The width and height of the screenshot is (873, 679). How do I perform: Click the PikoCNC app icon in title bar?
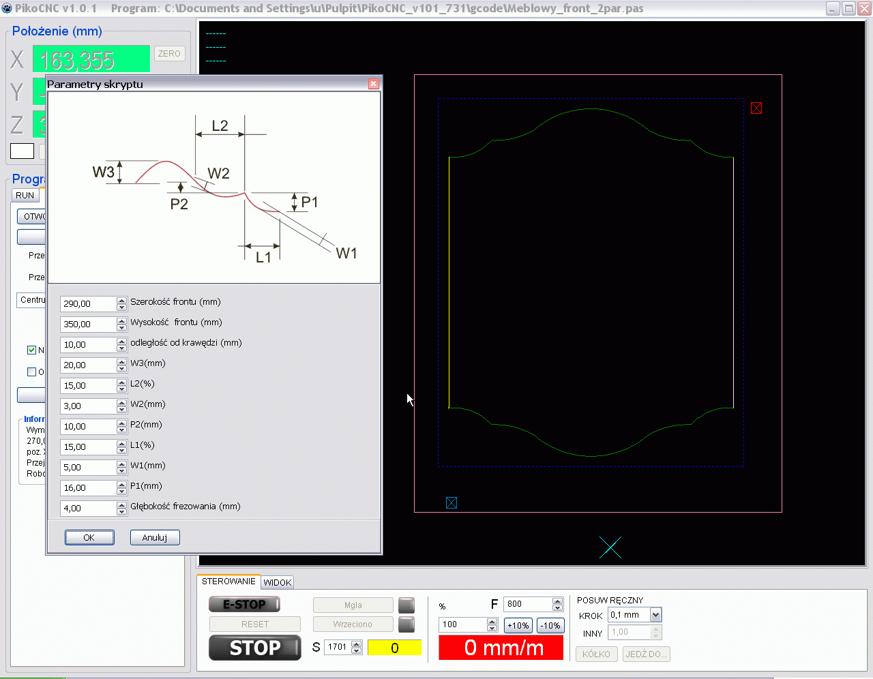point(7,8)
